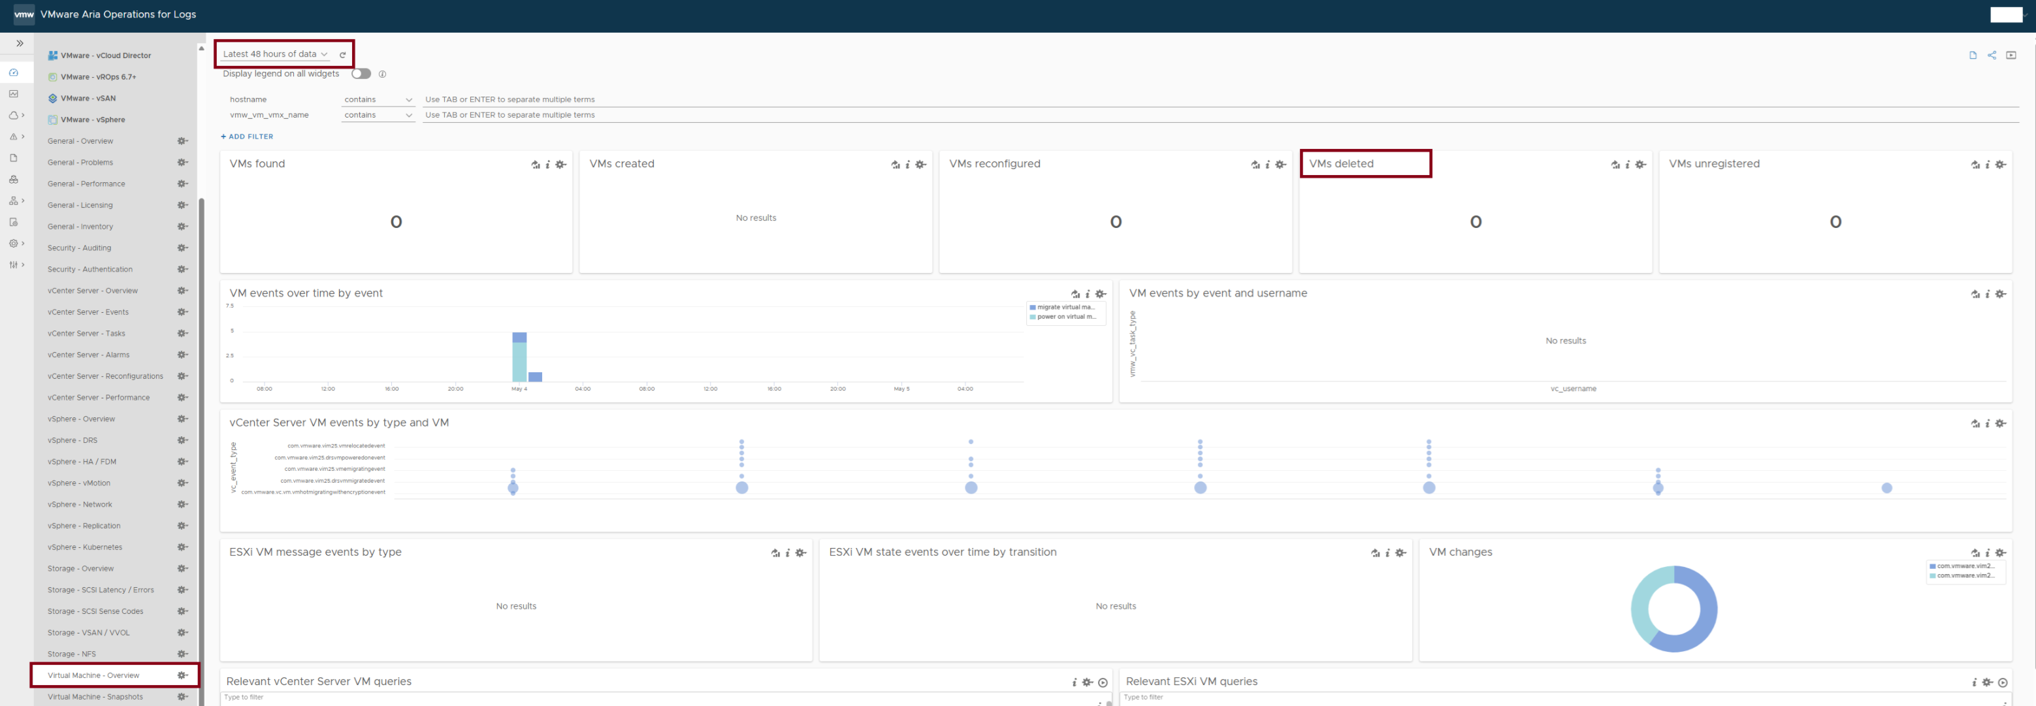This screenshot has width=2036, height=706.
Task: Open the Latest 48 hours of data dropdown
Action: (275, 55)
